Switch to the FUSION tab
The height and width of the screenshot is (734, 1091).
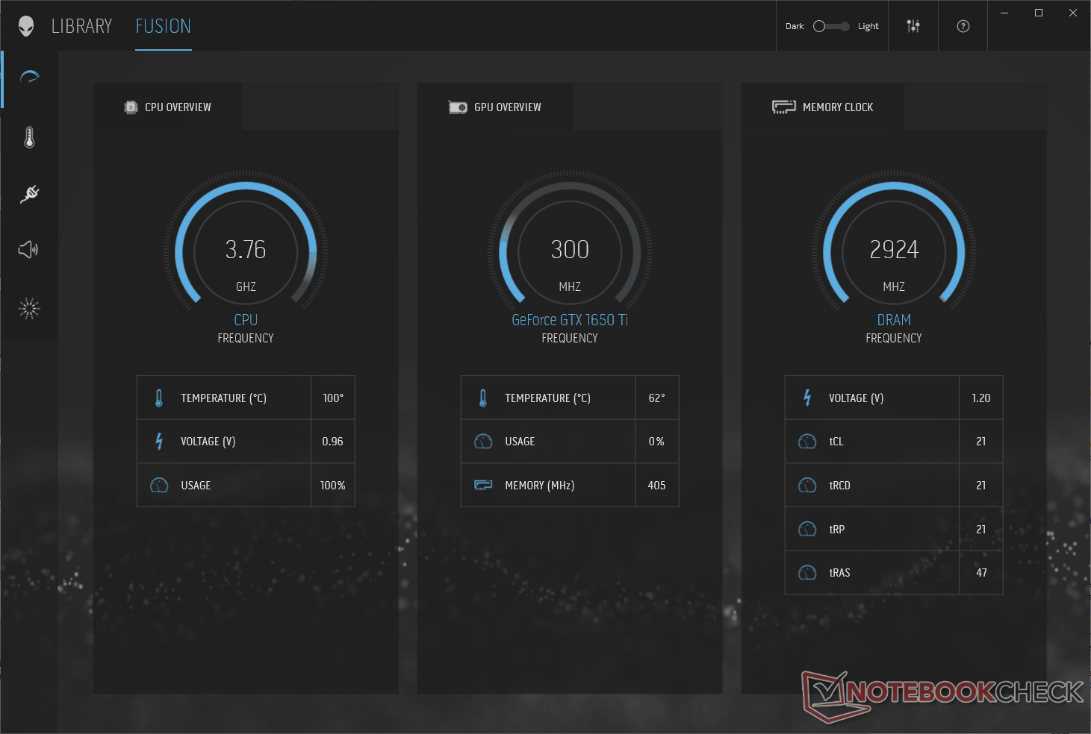pos(164,26)
